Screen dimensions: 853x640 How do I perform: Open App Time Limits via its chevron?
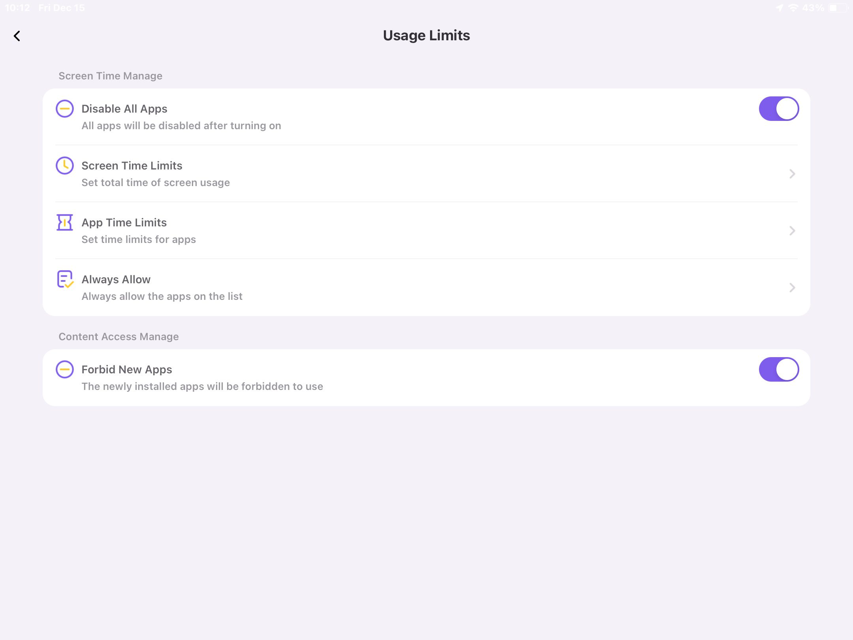[792, 231]
